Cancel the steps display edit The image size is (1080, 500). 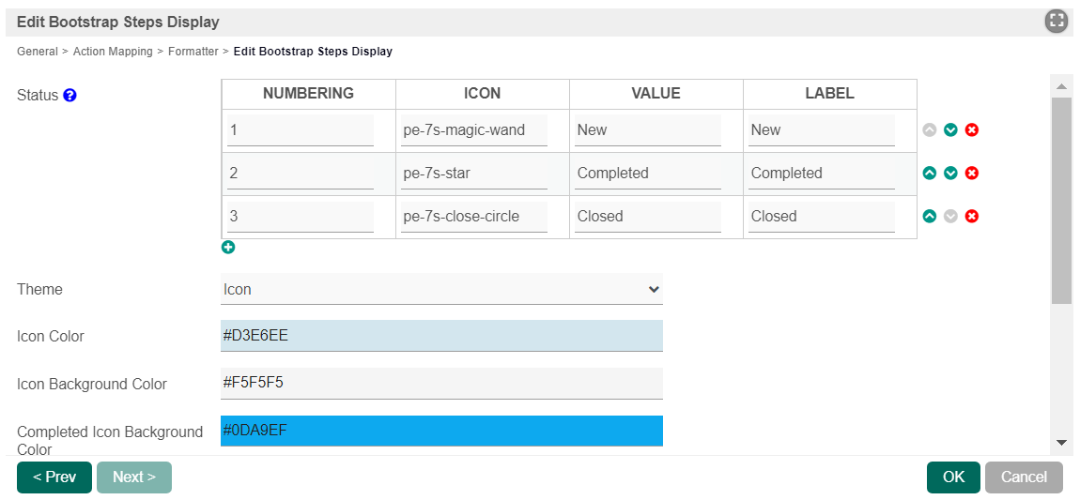click(1024, 477)
